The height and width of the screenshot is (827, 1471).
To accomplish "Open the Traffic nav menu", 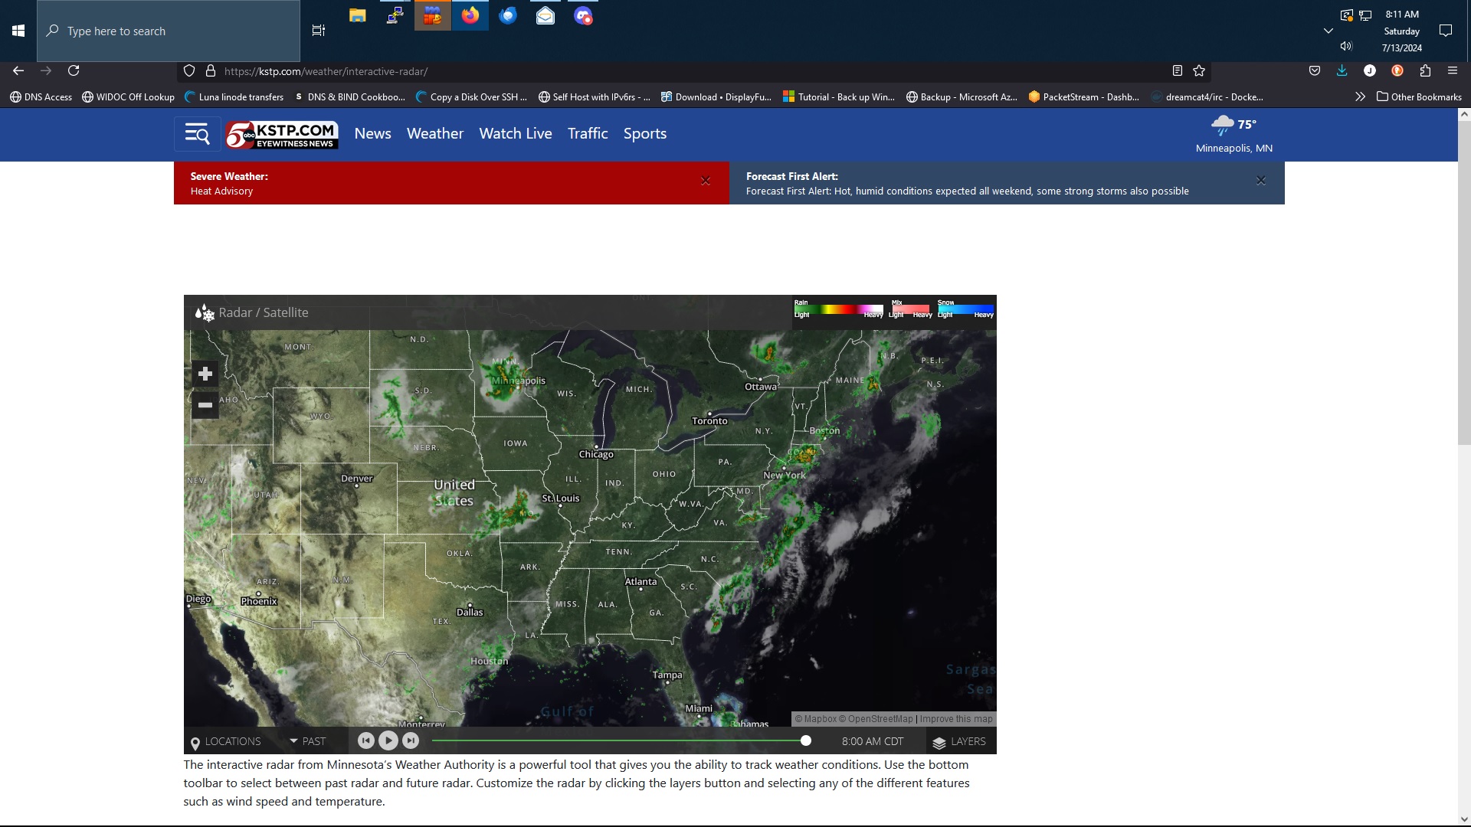I will click(588, 134).
